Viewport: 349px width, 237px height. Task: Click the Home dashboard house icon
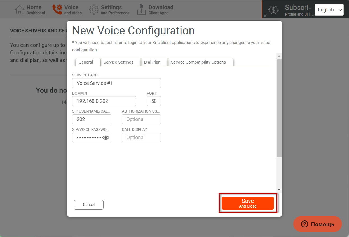(x=19, y=10)
